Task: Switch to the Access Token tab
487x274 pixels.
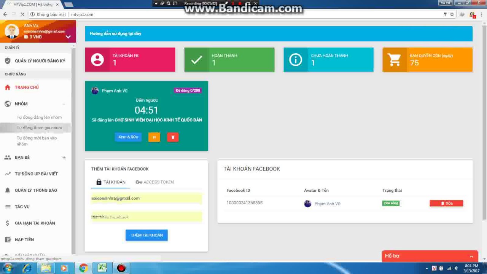Action: click(x=155, y=182)
